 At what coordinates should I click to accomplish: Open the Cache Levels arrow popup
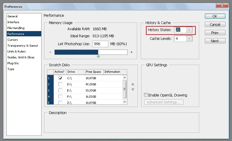[189, 39]
